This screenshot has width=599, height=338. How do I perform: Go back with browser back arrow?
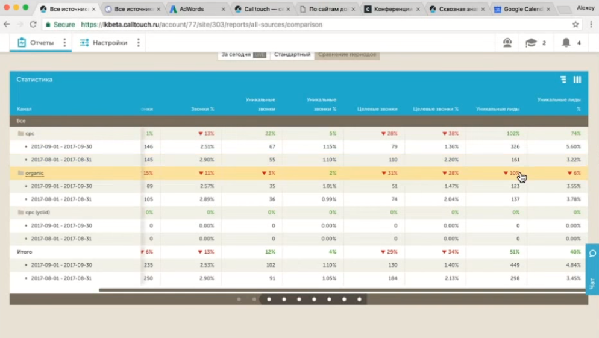(7, 25)
